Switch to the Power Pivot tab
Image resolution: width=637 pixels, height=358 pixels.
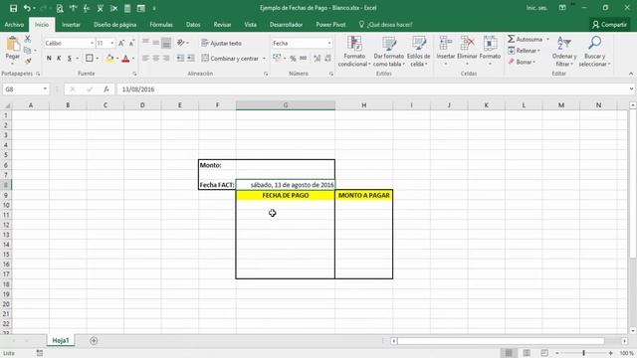(330, 25)
